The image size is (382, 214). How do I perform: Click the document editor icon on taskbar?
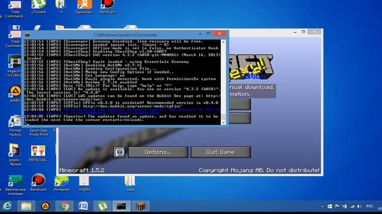click(84, 206)
